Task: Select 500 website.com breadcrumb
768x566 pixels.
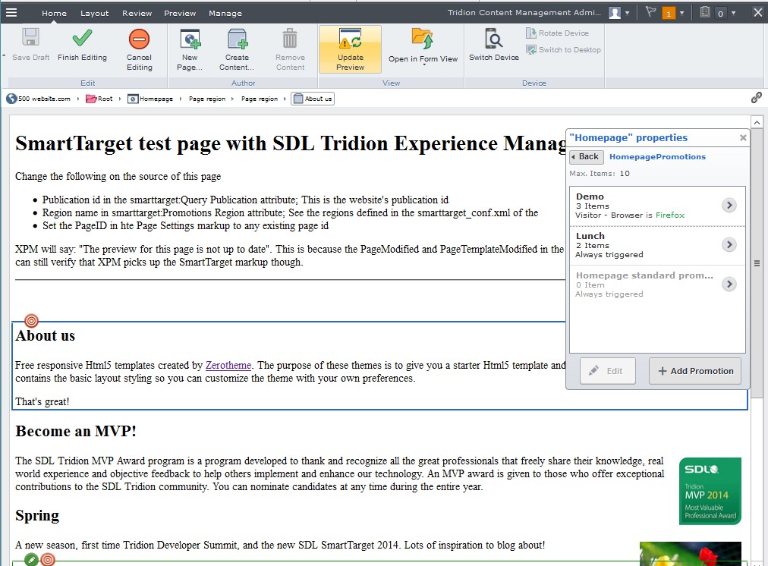Action: click(x=38, y=99)
